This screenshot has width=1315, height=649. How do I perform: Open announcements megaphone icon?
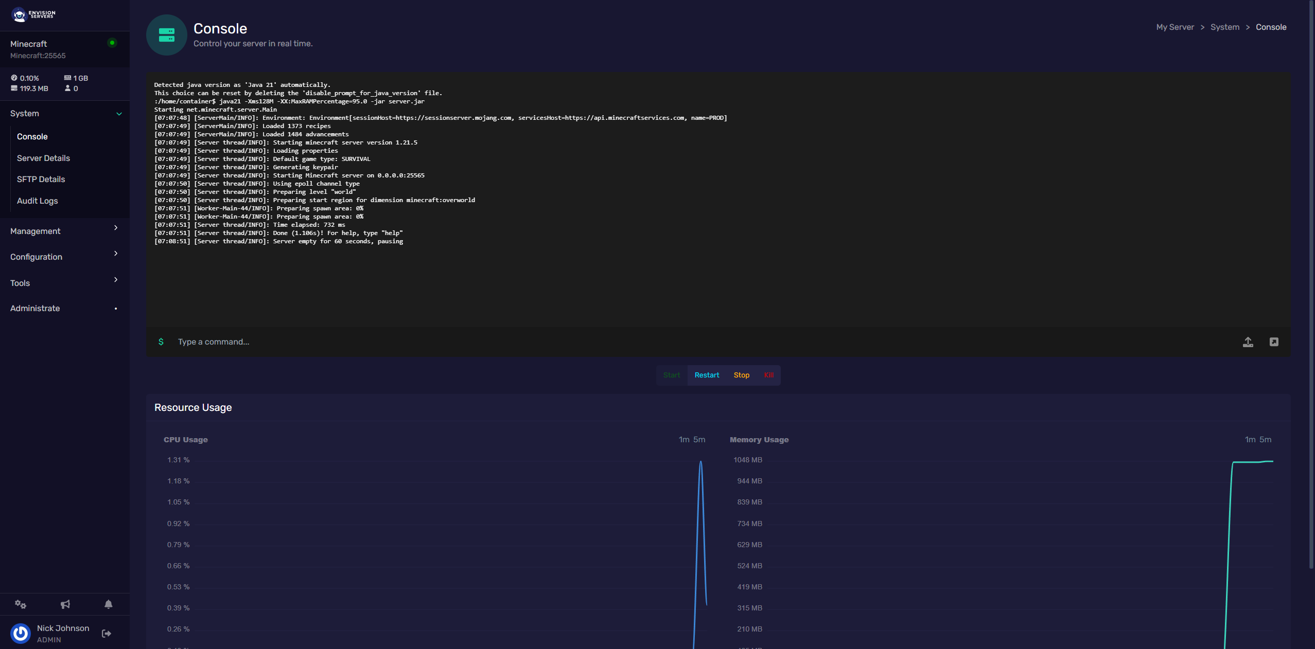pyautogui.click(x=65, y=604)
